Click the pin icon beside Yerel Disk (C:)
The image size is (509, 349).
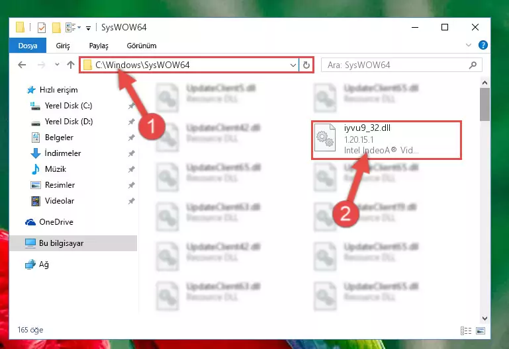pyautogui.click(x=131, y=106)
